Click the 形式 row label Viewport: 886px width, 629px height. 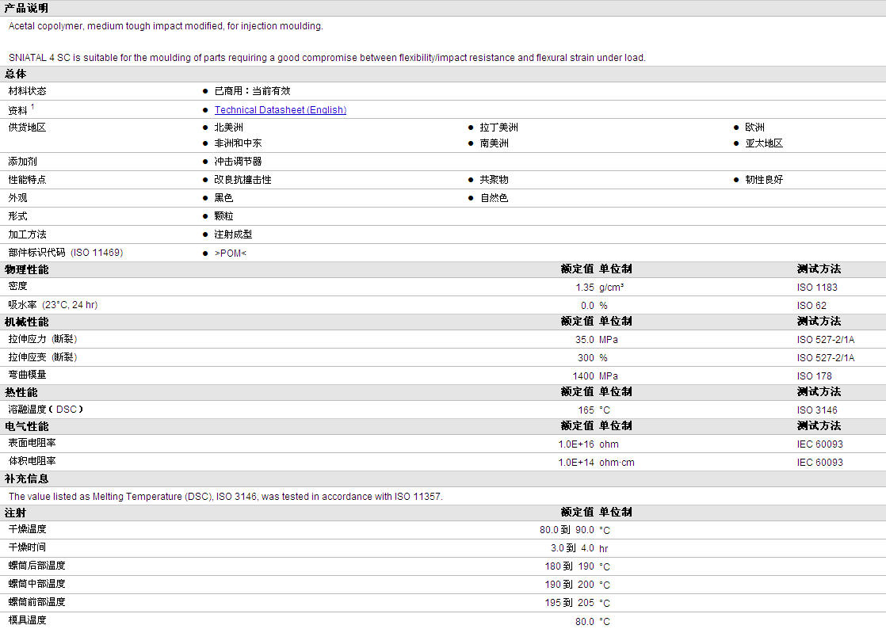point(17,216)
